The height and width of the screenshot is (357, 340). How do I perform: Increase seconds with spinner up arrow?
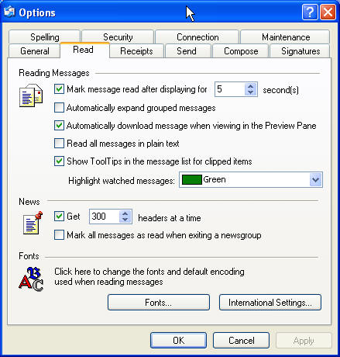[x=250, y=86]
